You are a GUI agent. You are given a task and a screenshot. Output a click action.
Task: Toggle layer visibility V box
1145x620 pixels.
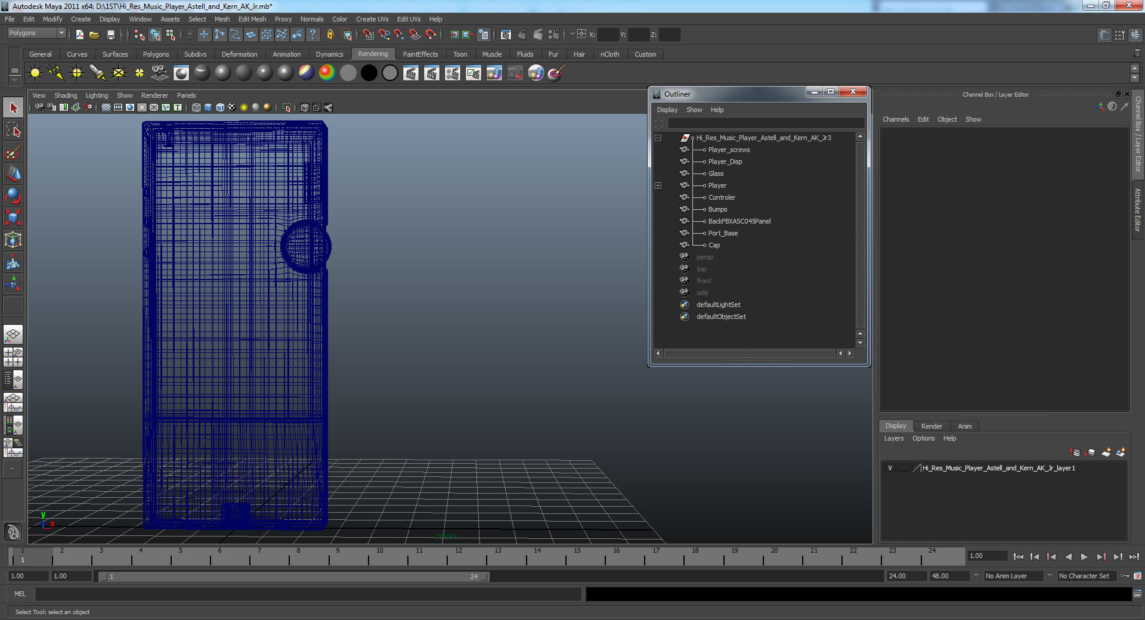[890, 468]
